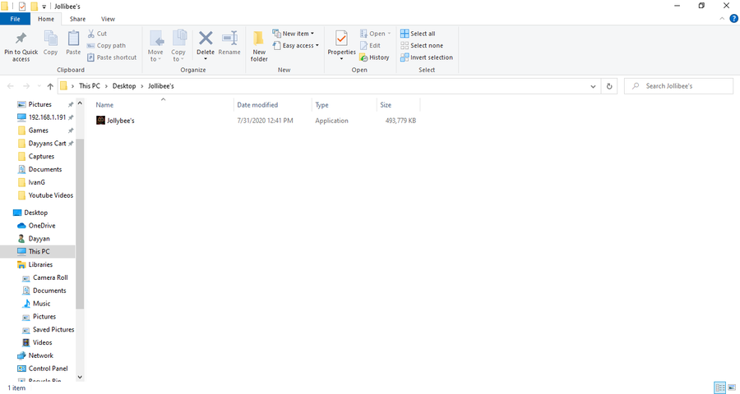Click the Paste clipboard icon
The height and width of the screenshot is (394, 740).
pyautogui.click(x=73, y=39)
